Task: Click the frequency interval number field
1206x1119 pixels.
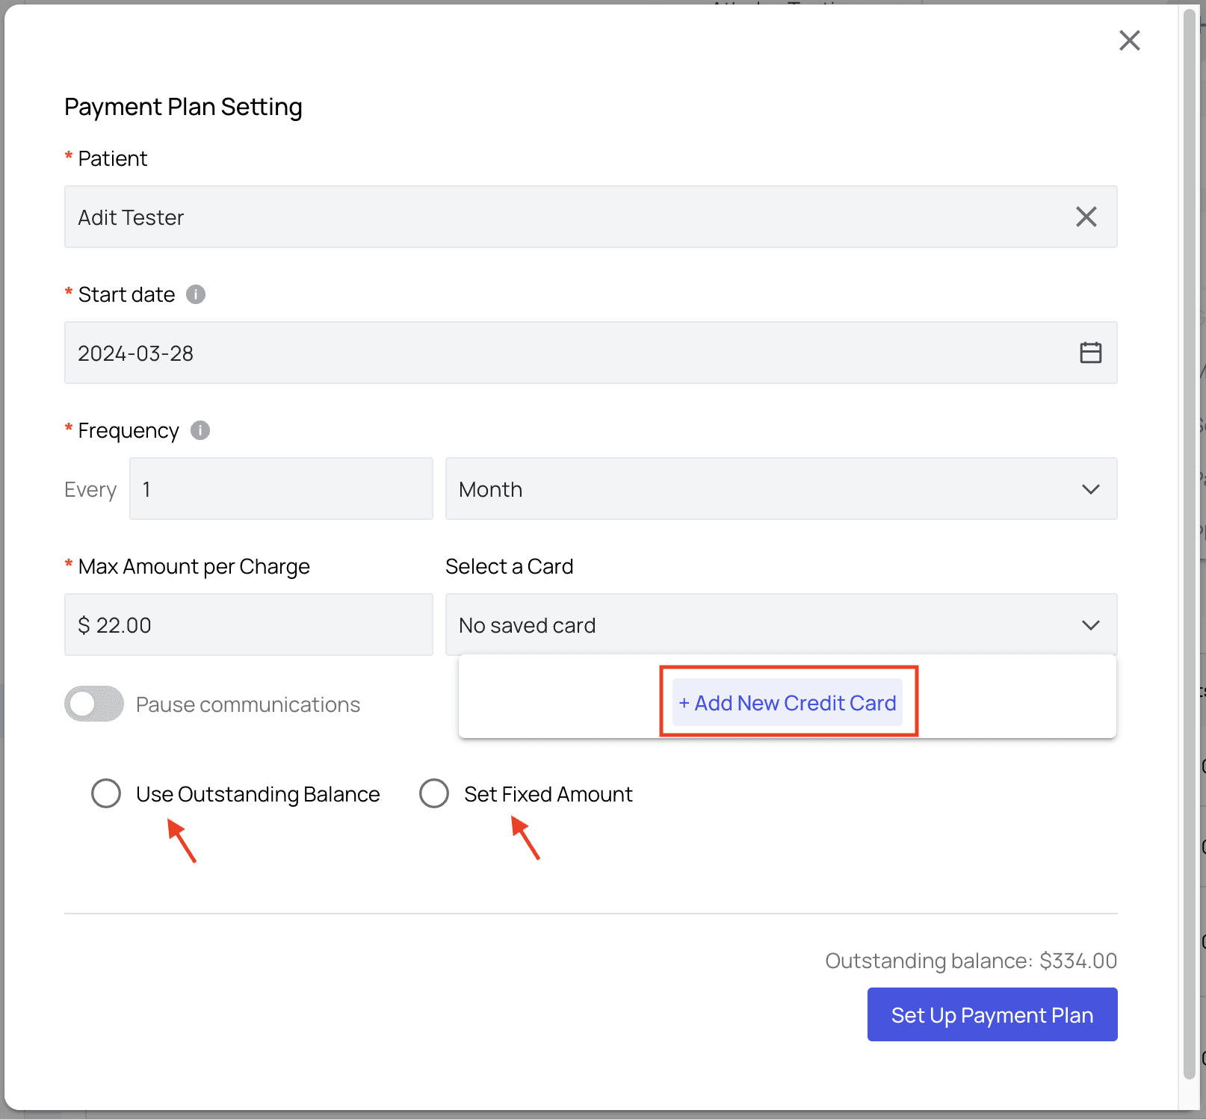Action: pos(281,489)
